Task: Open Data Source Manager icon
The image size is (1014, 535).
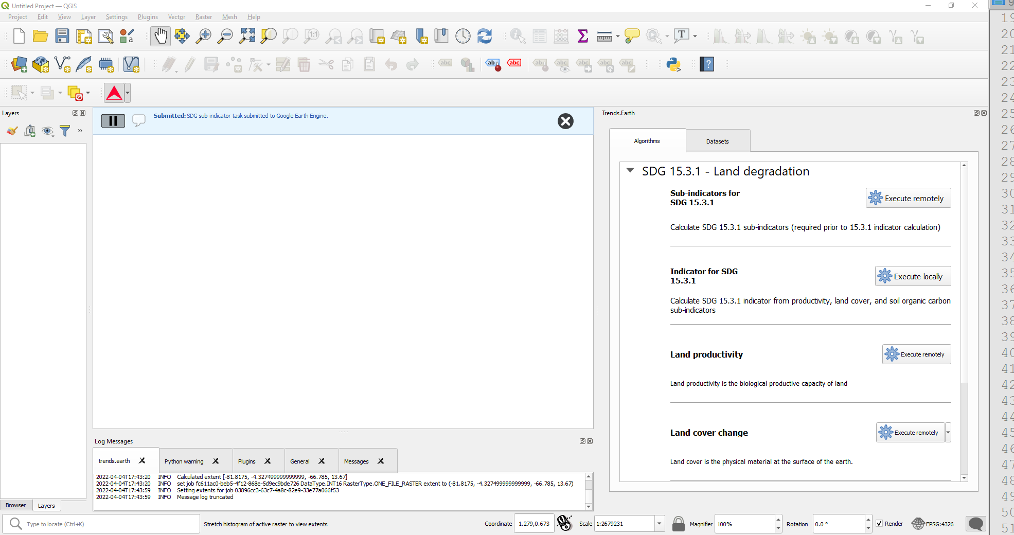Action: (19, 65)
